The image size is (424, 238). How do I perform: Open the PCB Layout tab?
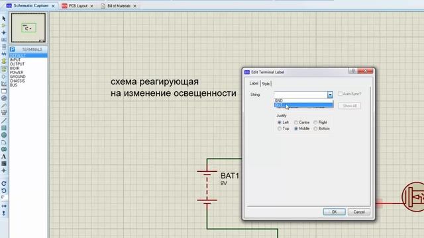78,6
